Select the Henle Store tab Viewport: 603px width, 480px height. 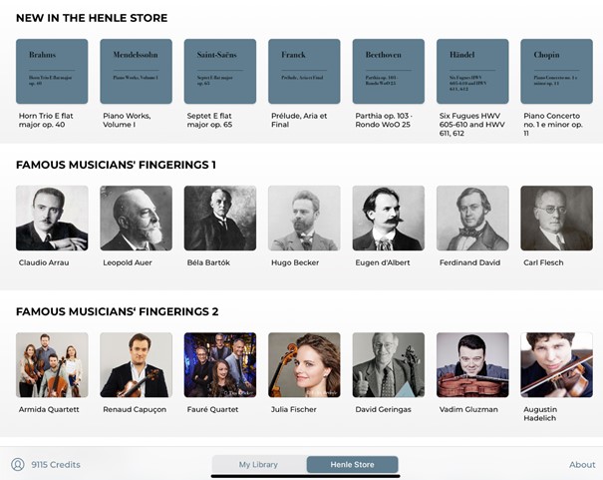352,464
